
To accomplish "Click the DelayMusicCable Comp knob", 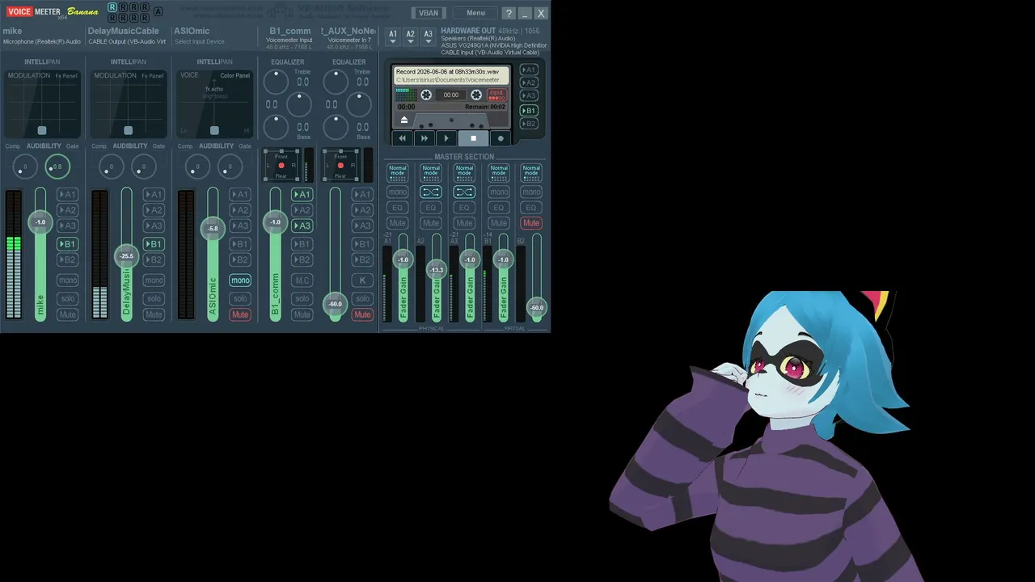I will [x=112, y=167].
